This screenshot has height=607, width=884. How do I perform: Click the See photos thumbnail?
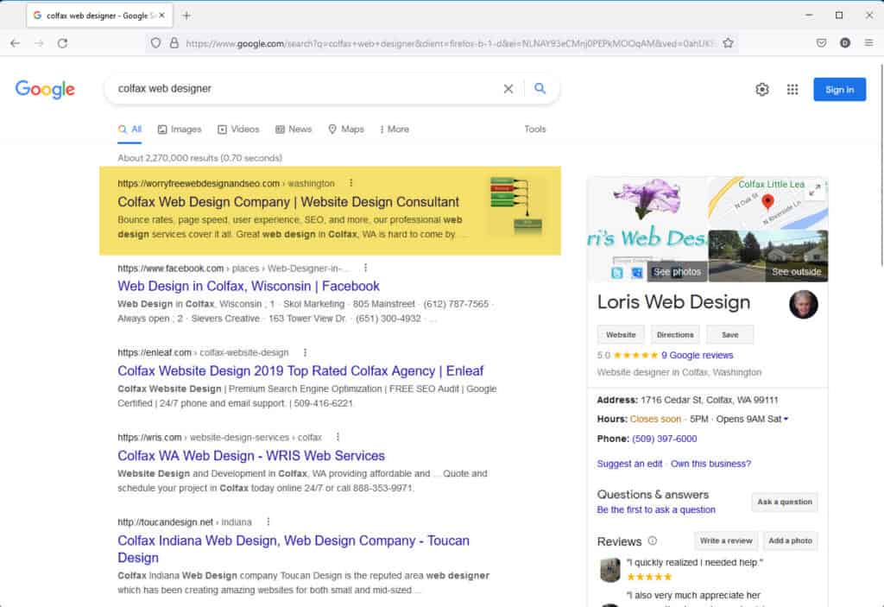[647, 229]
